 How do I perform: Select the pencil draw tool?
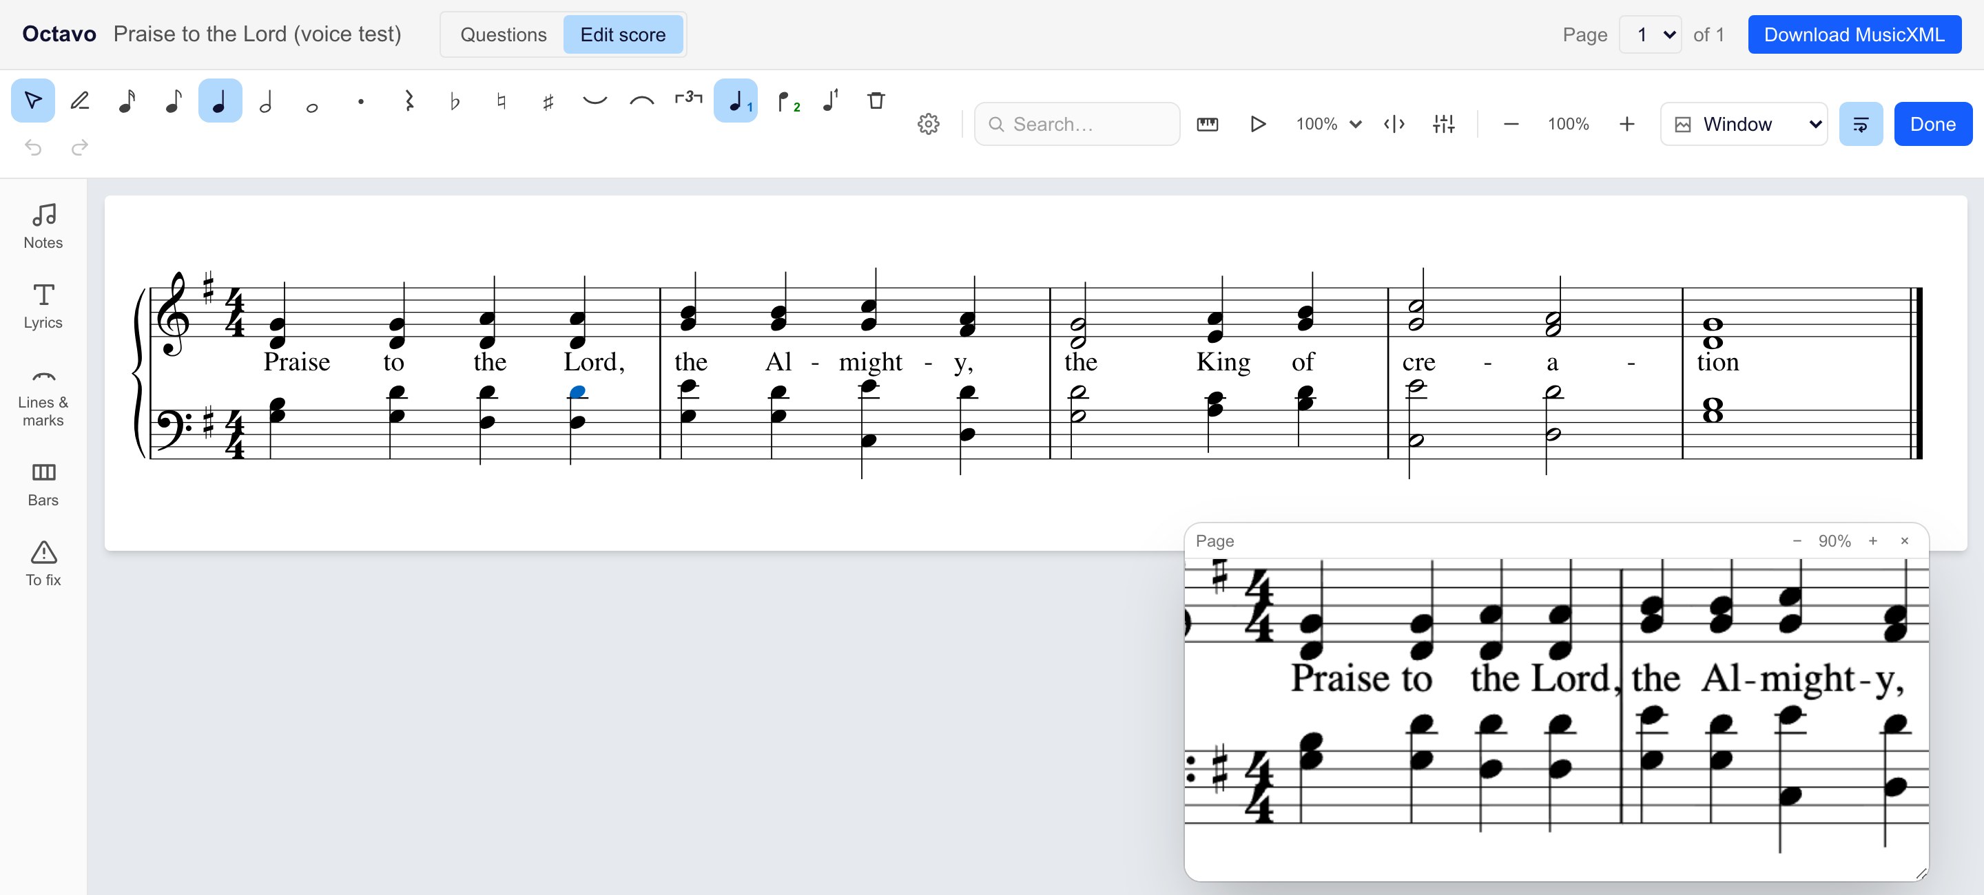coord(79,101)
